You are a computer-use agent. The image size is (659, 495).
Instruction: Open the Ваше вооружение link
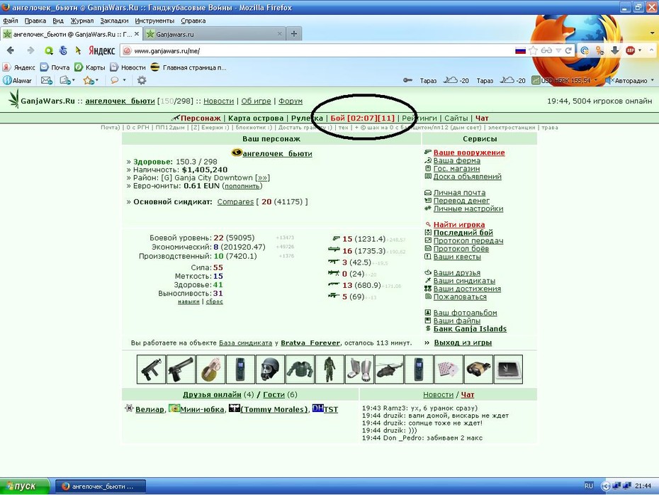[469, 152]
